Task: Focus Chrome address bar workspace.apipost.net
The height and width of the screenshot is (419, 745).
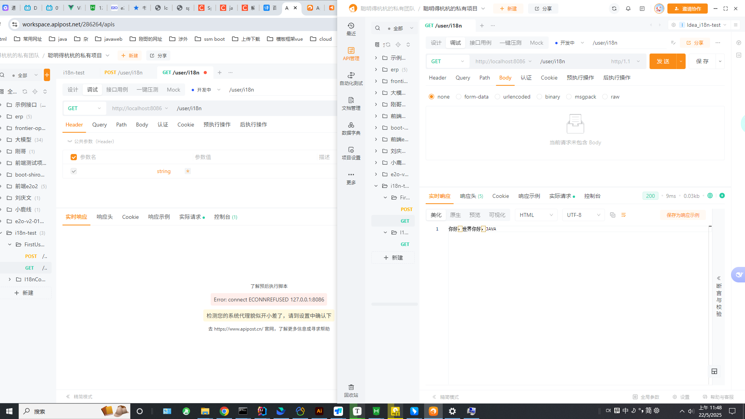Action: (68, 24)
